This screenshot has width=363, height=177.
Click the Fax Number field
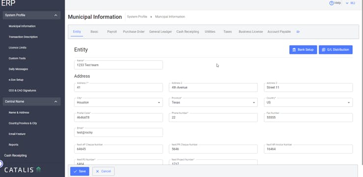pos(308,117)
